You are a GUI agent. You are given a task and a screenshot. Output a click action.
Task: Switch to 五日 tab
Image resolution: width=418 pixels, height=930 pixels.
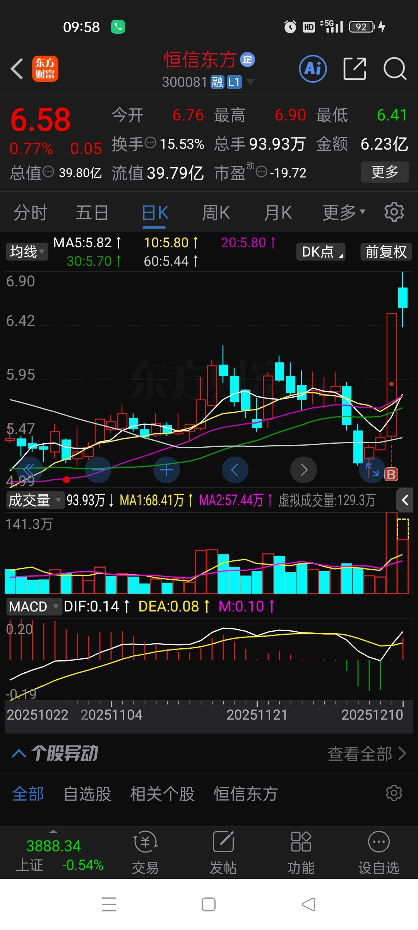click(x=92, y=213)
